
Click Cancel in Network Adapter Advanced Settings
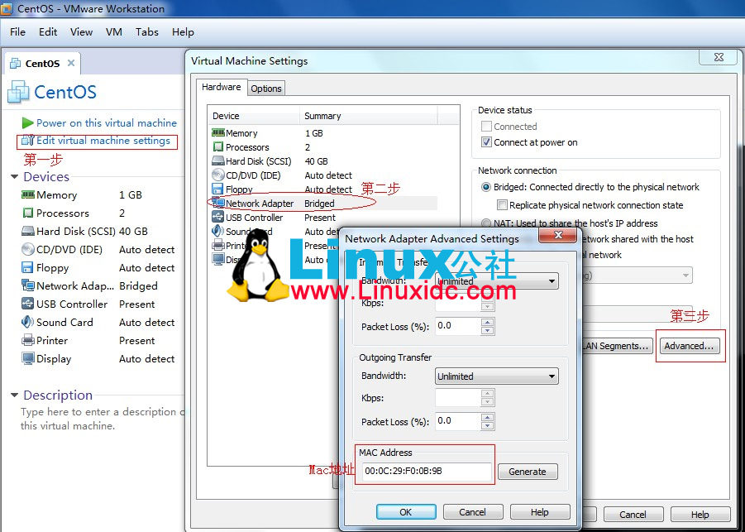click(473, 512)
